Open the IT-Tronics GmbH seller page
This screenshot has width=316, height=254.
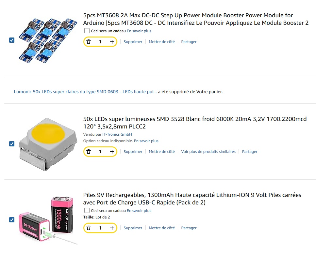[117, 134]
